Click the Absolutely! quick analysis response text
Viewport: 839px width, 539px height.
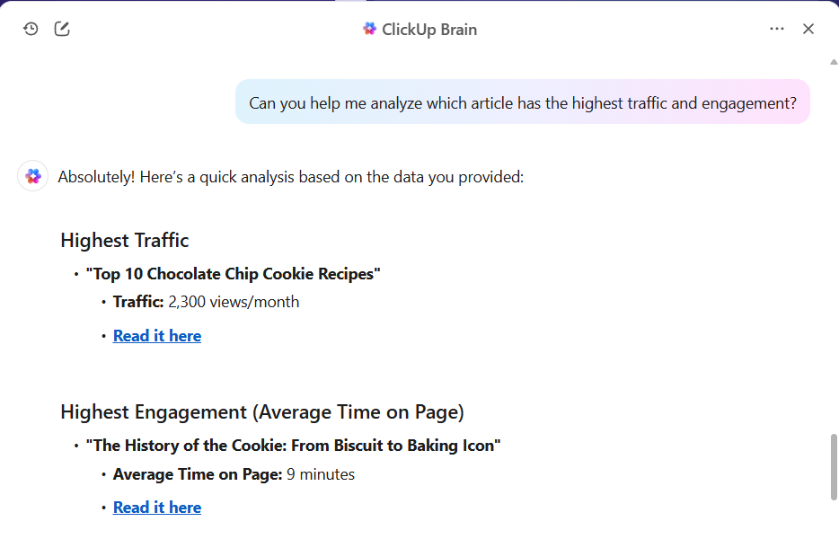[290, 177]
